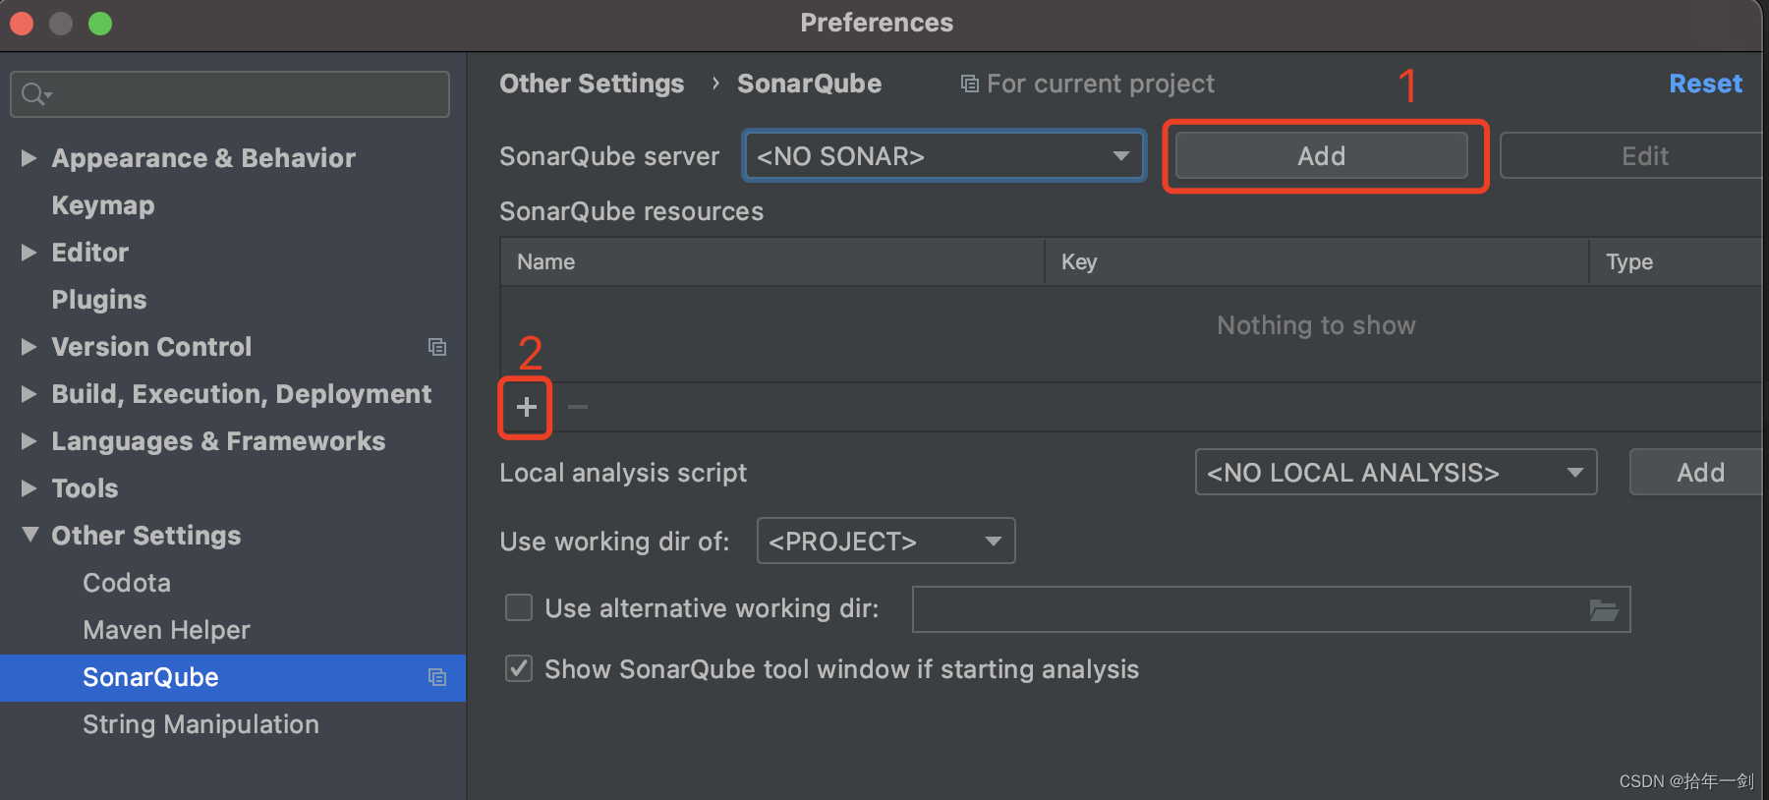Click the search magnifier icon in Preferences
Image resolution: width=1769 pixels, height=800 pixels.
[x=35, y=94]
